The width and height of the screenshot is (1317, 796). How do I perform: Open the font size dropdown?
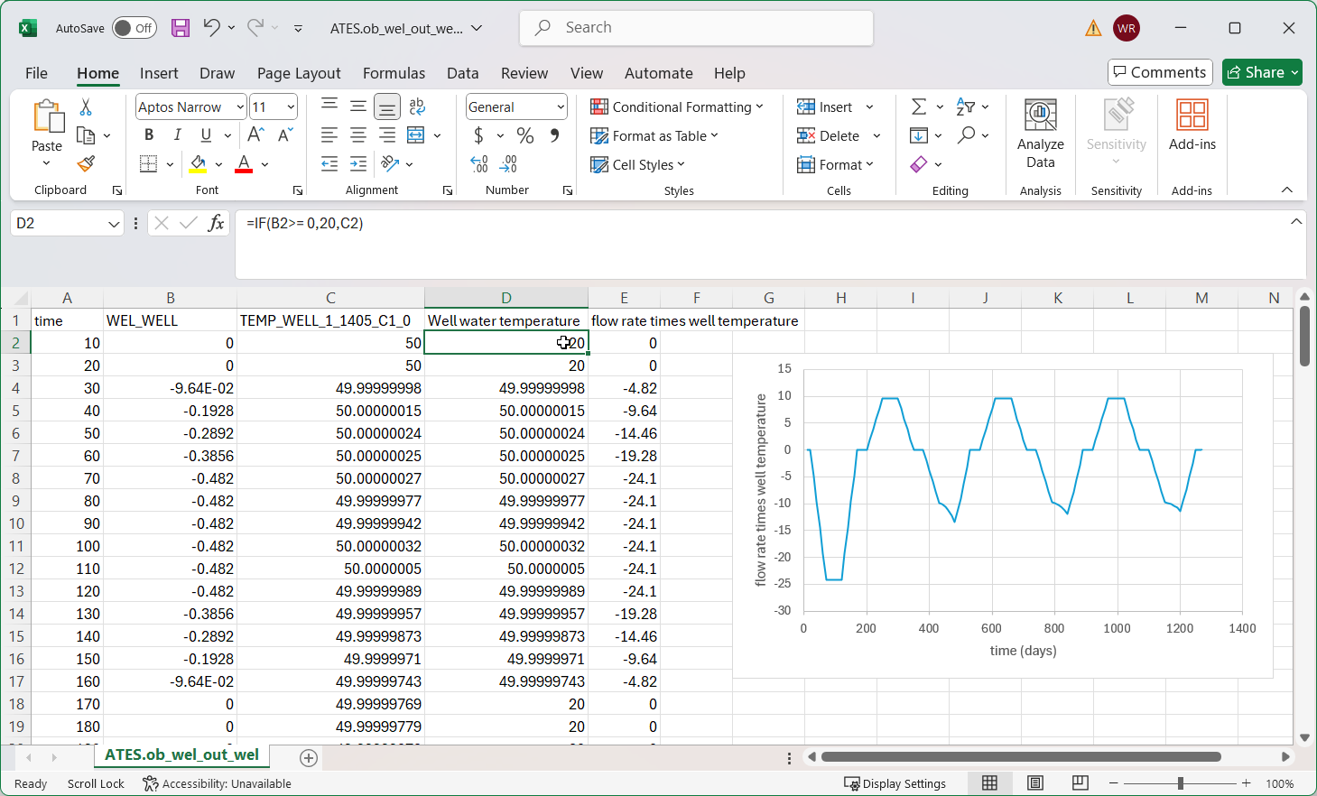tap(291, 107)
